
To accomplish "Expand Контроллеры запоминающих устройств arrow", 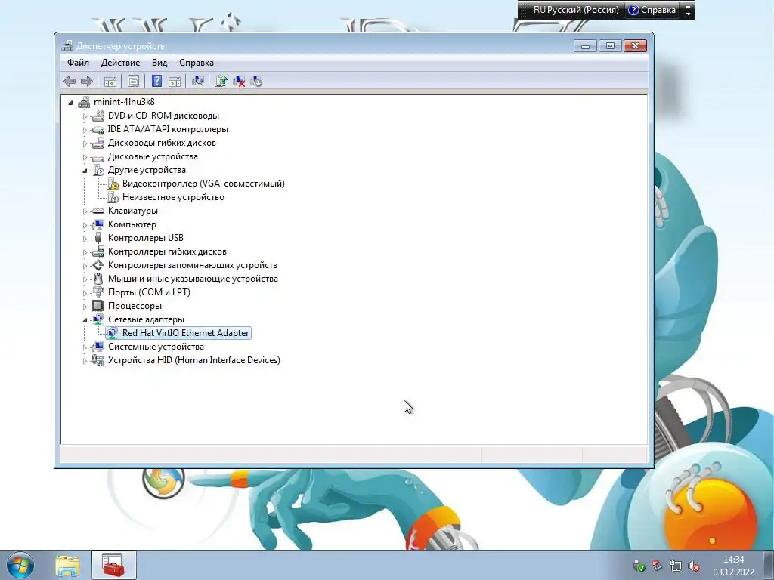I will pyautogui.click(x=85, y=266).
